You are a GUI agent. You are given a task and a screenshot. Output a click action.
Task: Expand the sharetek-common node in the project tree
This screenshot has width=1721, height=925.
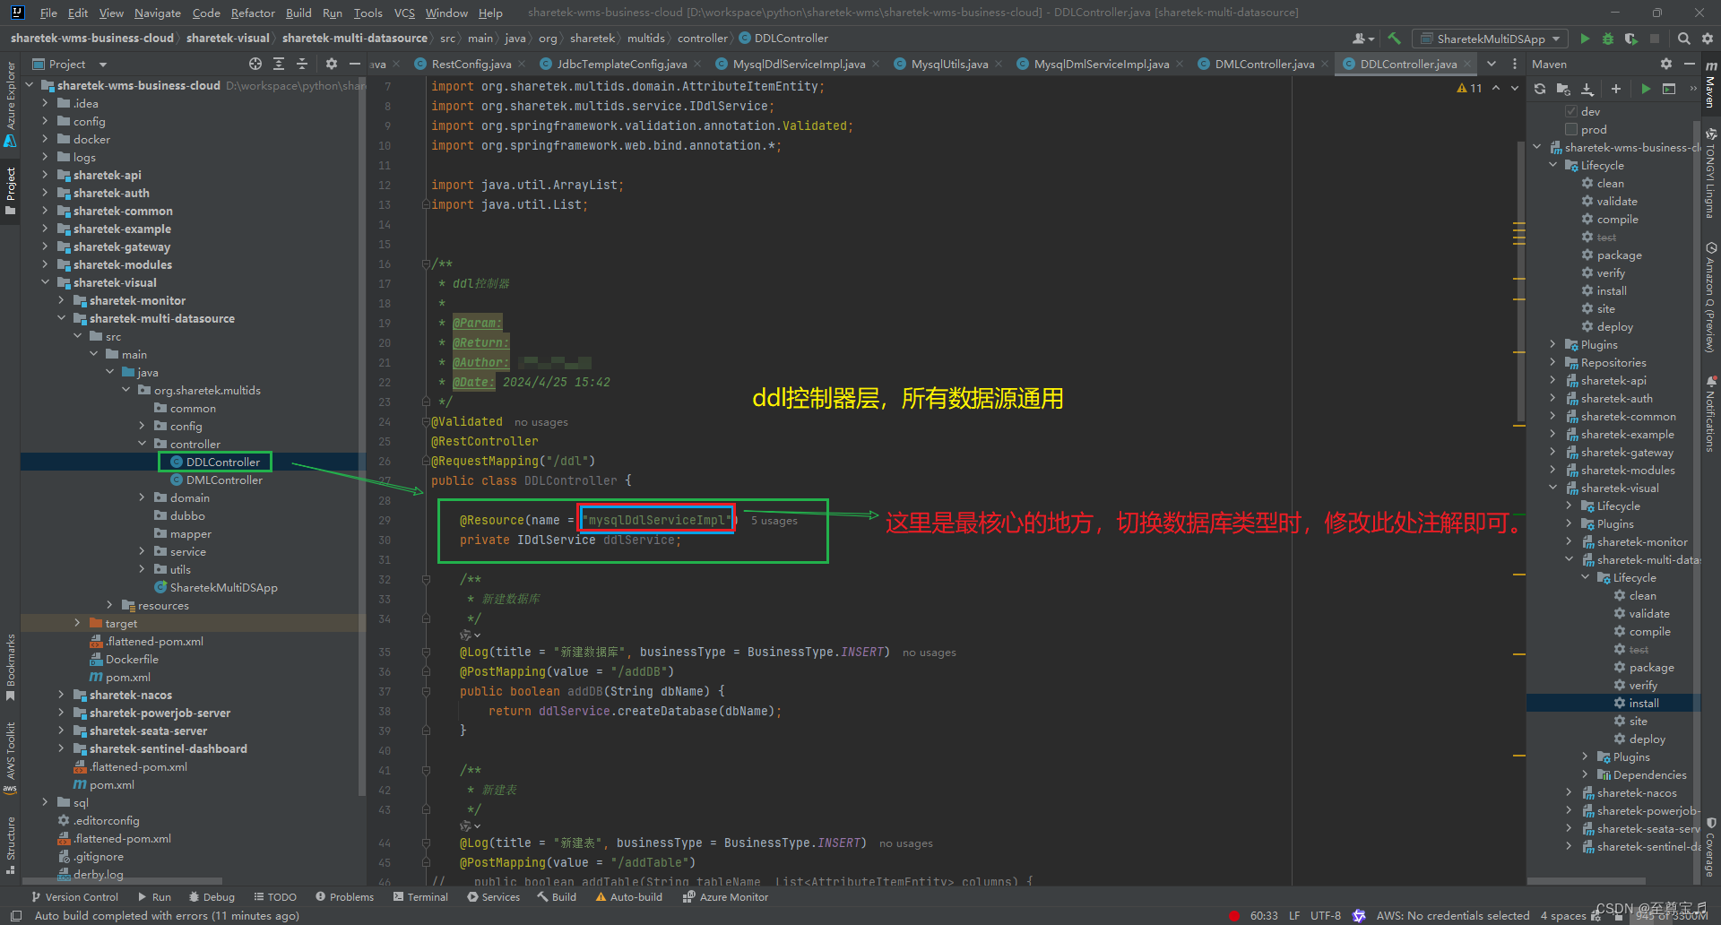coord(47,211)
